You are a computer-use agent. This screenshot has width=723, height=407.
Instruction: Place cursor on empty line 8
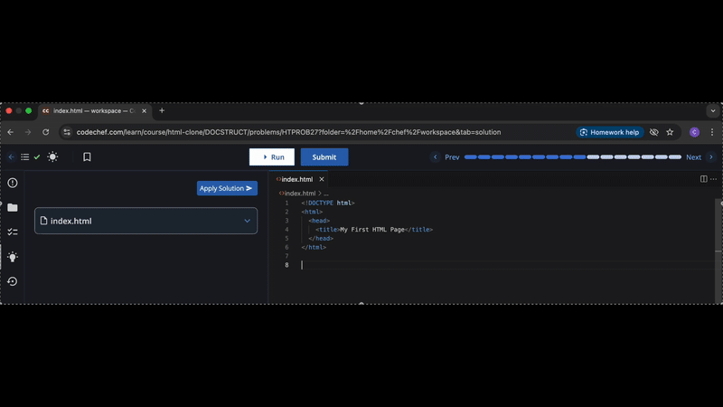pos(507,265)
